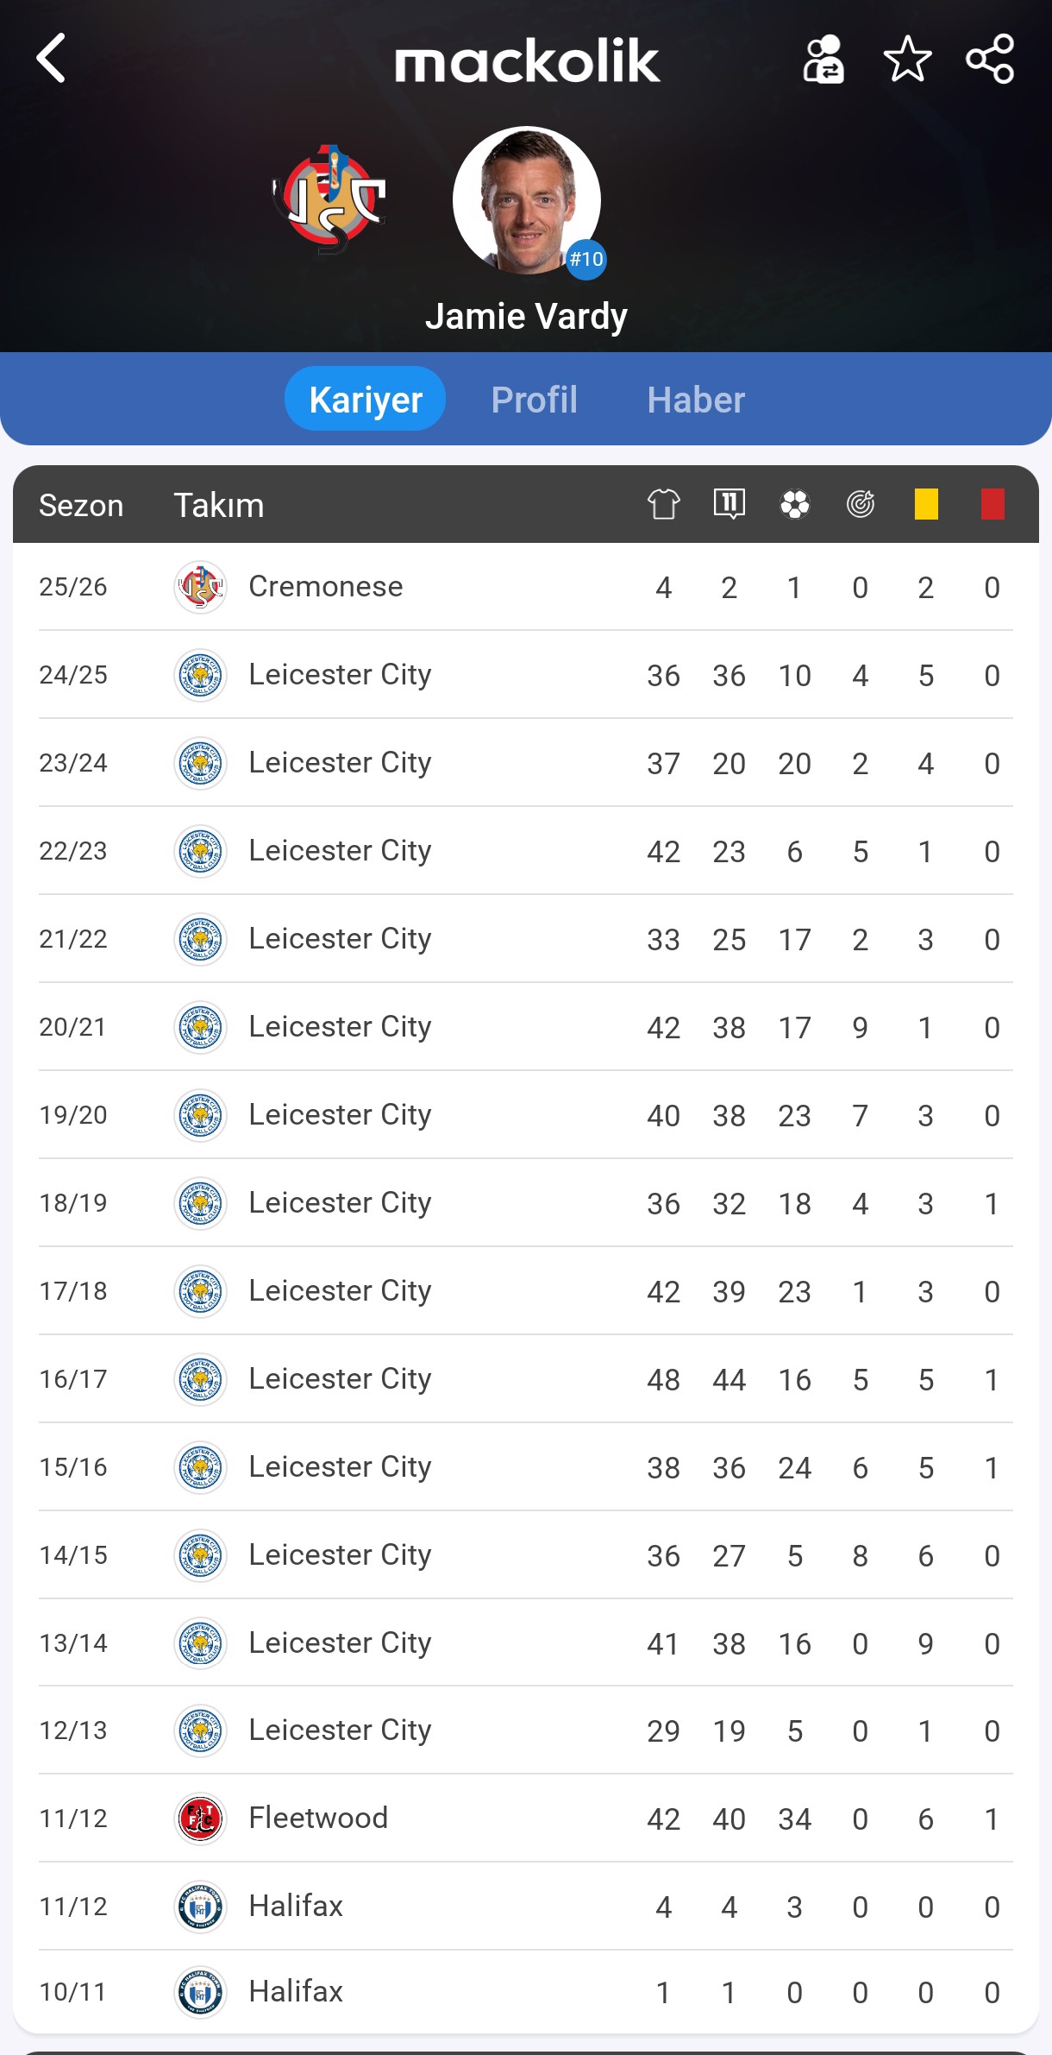Select the Kariyer tab
1052x2055 pixels.
click(x=365, y=399)
